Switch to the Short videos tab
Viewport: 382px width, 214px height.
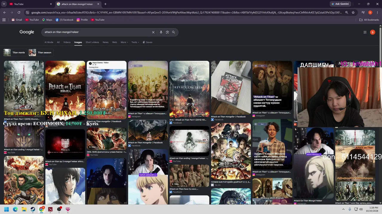click(x=92, y=42)
